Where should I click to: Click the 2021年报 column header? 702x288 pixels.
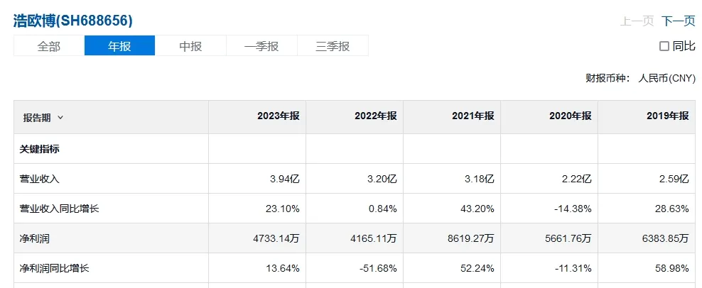472,116
